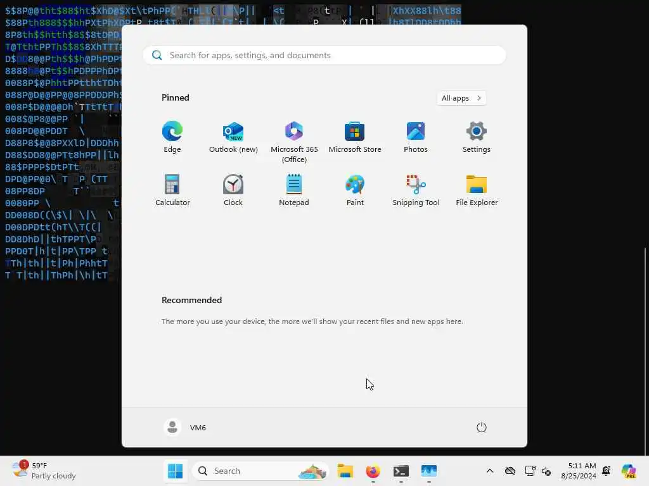This screenshot has width=649, height=486.
Task: Open Microsoft Store app
Action: (355, 137)
